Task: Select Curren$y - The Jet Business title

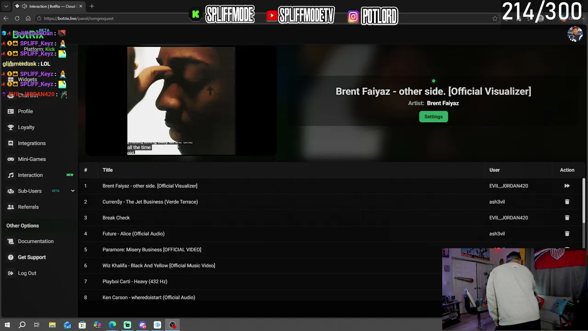Action: (x=150, y=202)
